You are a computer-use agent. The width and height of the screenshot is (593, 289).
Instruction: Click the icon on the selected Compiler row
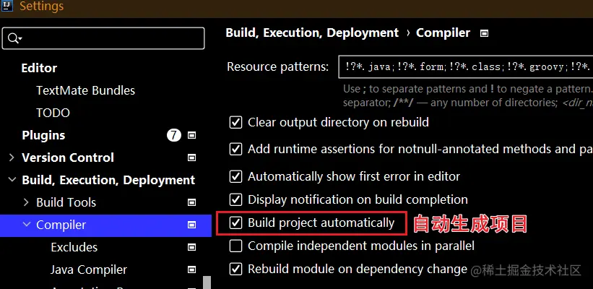(192, 225)
